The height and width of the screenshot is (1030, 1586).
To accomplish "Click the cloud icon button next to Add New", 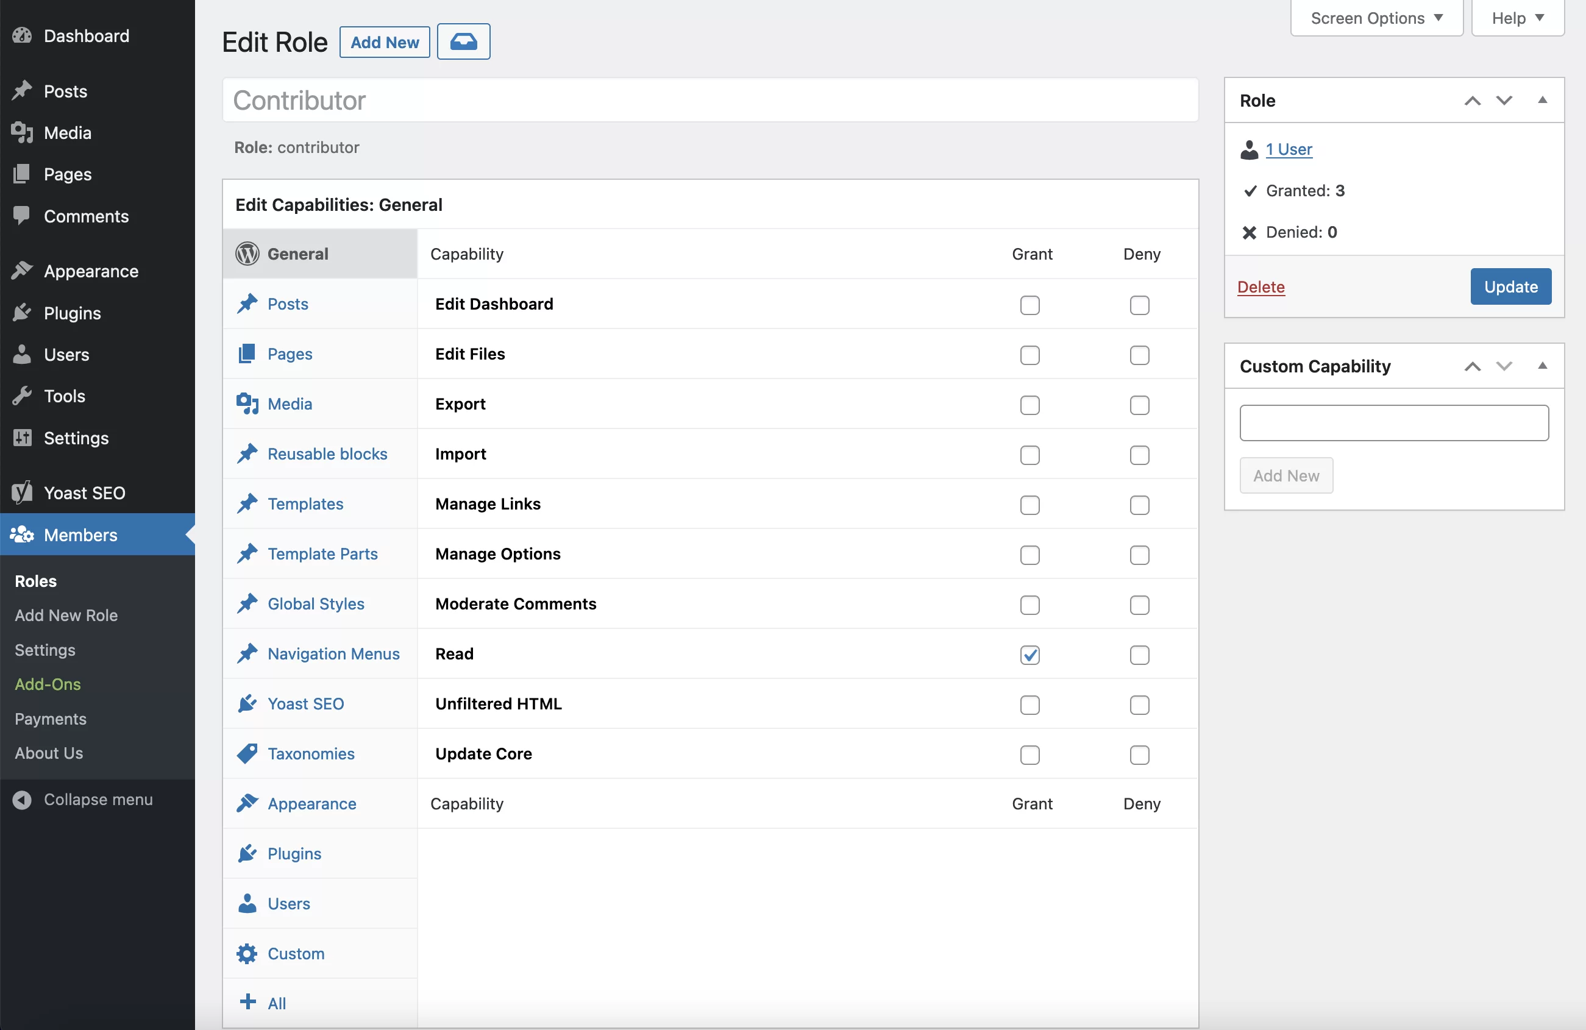I will (x=463, y=42).
